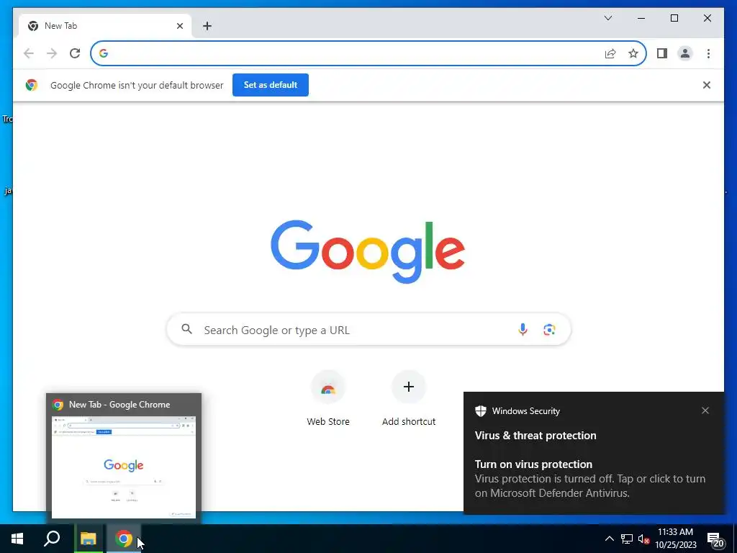Show hidden system tray icons
Screen dimensions: 737x553
pyautogui.click(x=609, y=539)
